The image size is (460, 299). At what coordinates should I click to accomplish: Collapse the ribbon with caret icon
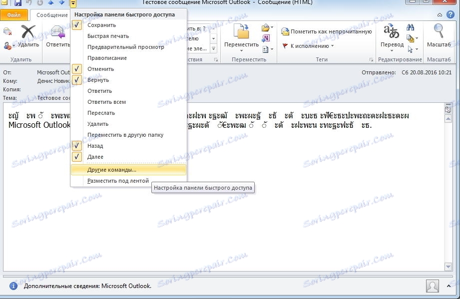click(440, 14)
